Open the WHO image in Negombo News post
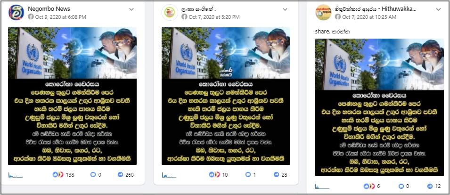Screen dimensions: 450x195 pos(72,96)
